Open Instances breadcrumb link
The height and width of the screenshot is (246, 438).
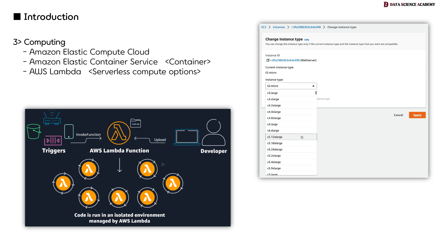pyautogui.click(x=279, y=27)
